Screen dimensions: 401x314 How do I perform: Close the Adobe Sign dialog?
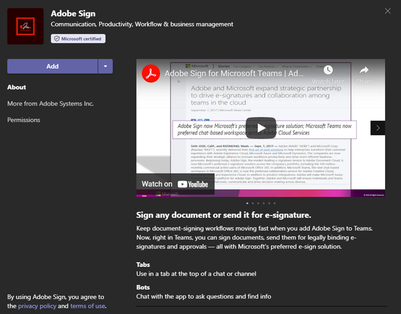click(x=388, y=11)
